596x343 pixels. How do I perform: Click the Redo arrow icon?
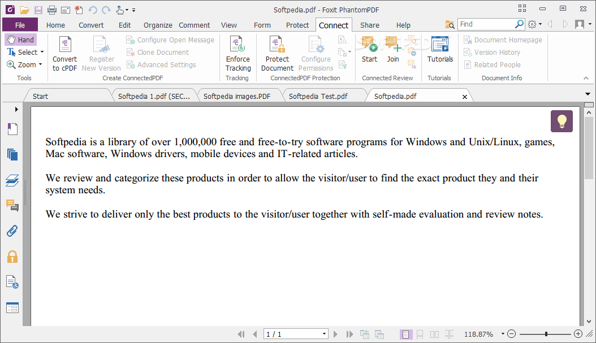pyautogui.click(x=106, y=10)
